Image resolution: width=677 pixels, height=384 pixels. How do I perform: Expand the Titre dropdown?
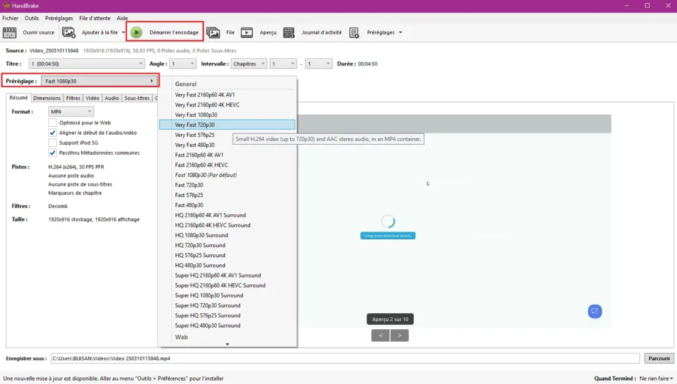[87, 64]
